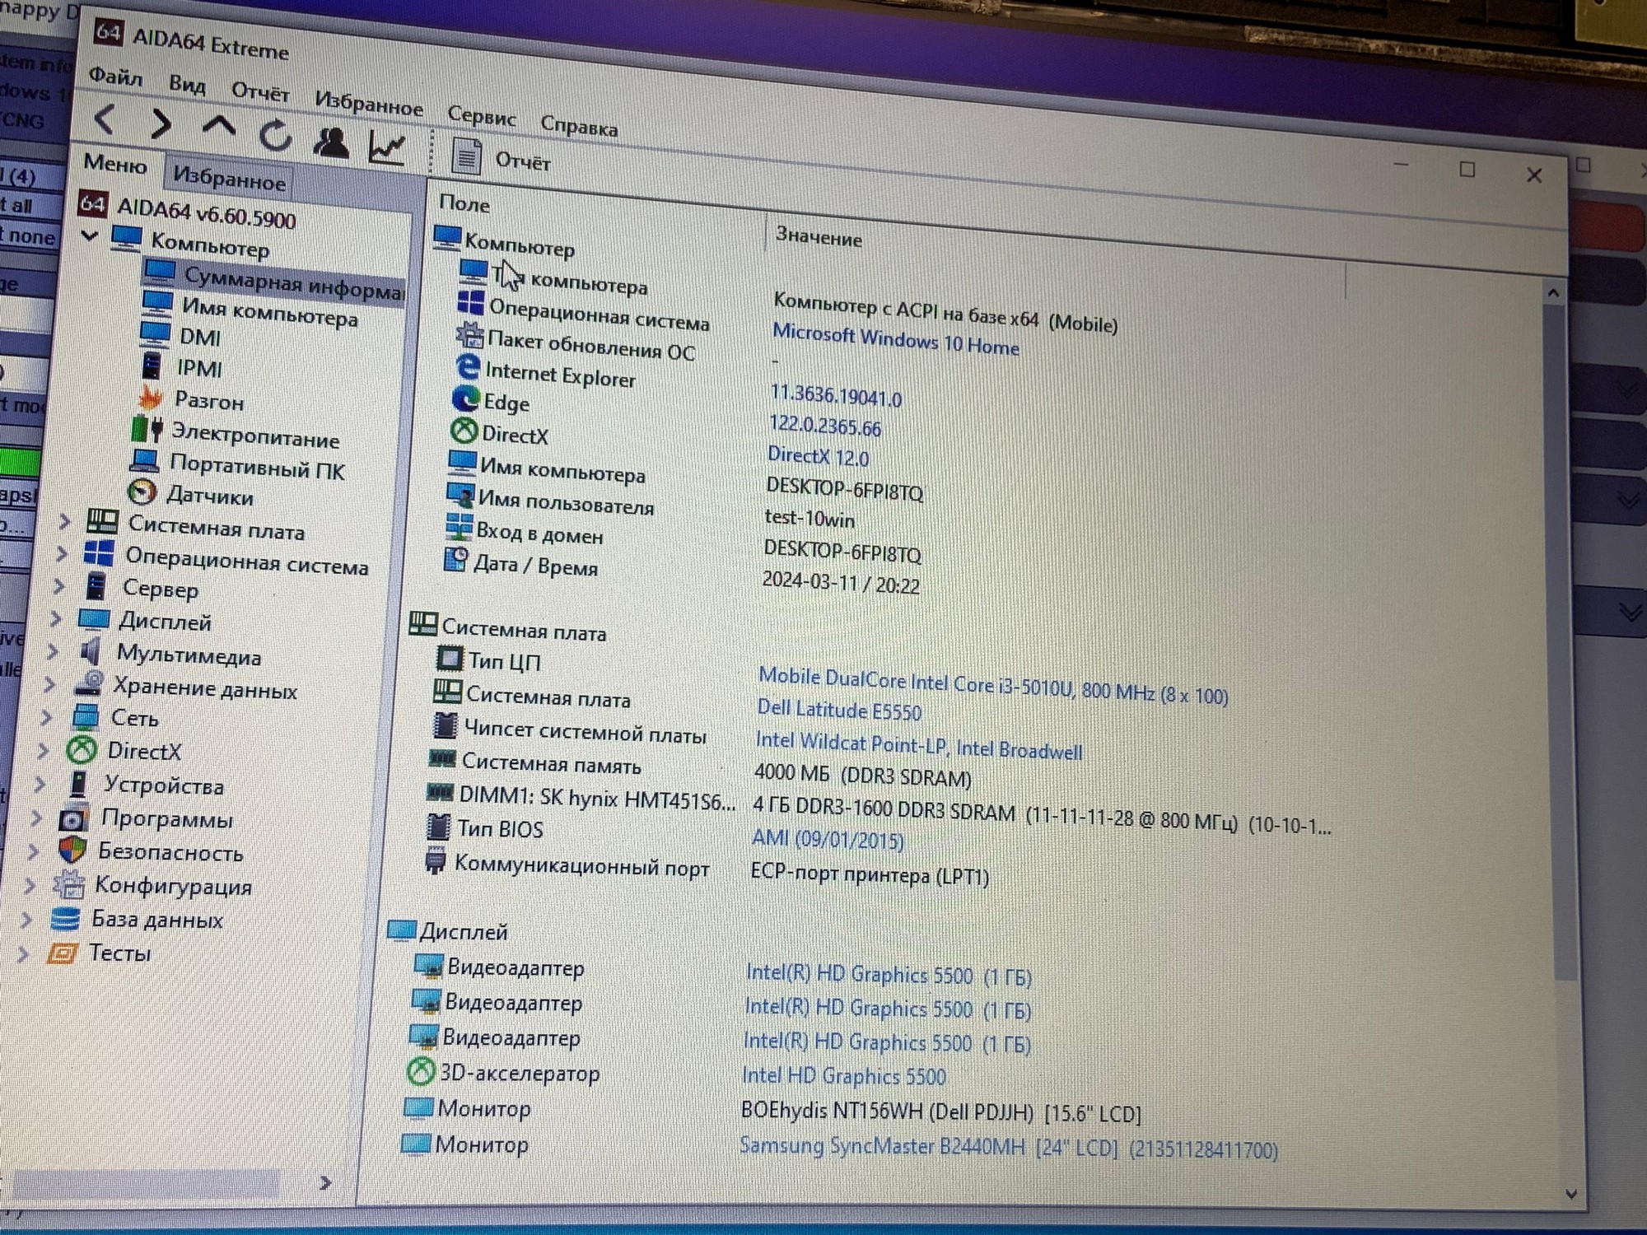Collapse the Компьютер tree node
Viewport: 1647px width, 1235px height.
pos(90,236)
